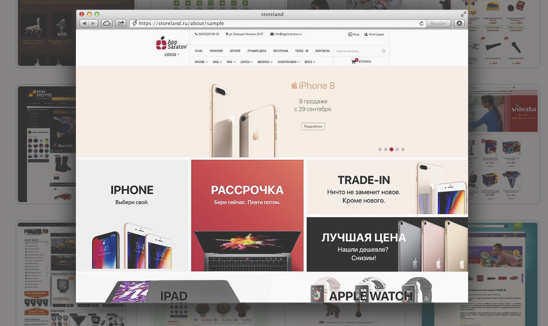Go back with the browser back arrow

point(84,24)
